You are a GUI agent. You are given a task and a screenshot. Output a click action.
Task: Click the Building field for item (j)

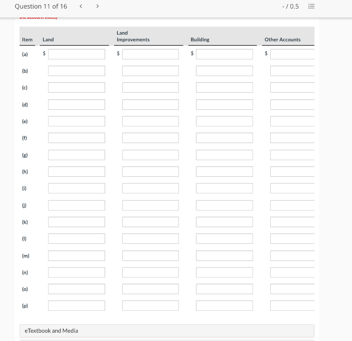[x=224, y=205]
